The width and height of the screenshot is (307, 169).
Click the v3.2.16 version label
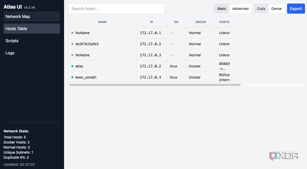(29, 8)
